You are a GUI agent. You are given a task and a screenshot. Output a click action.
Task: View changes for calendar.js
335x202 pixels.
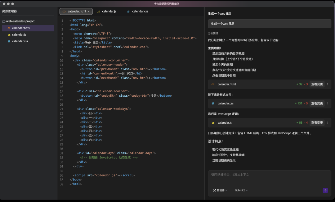pos(317,123)
